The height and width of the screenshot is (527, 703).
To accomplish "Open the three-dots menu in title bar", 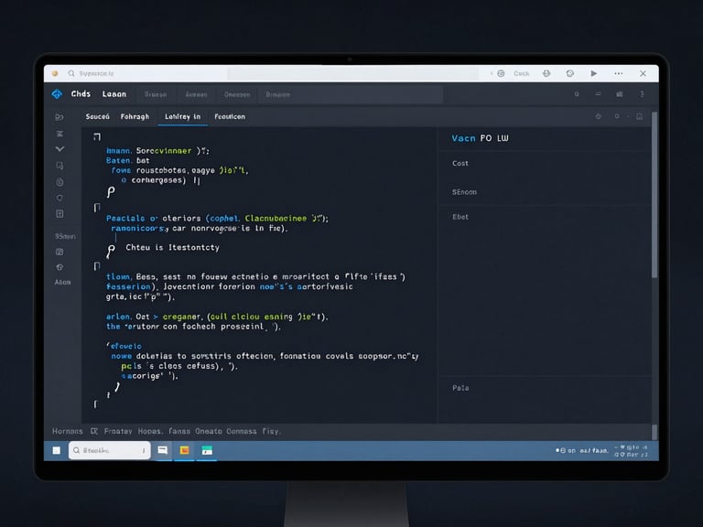I will click(618, 73).
